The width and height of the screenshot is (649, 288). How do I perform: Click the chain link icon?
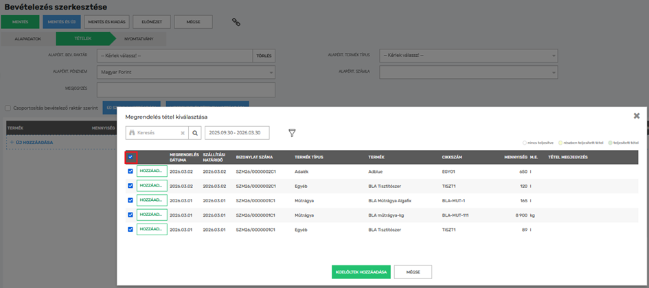pyautogui.click(x=236, y=22)
